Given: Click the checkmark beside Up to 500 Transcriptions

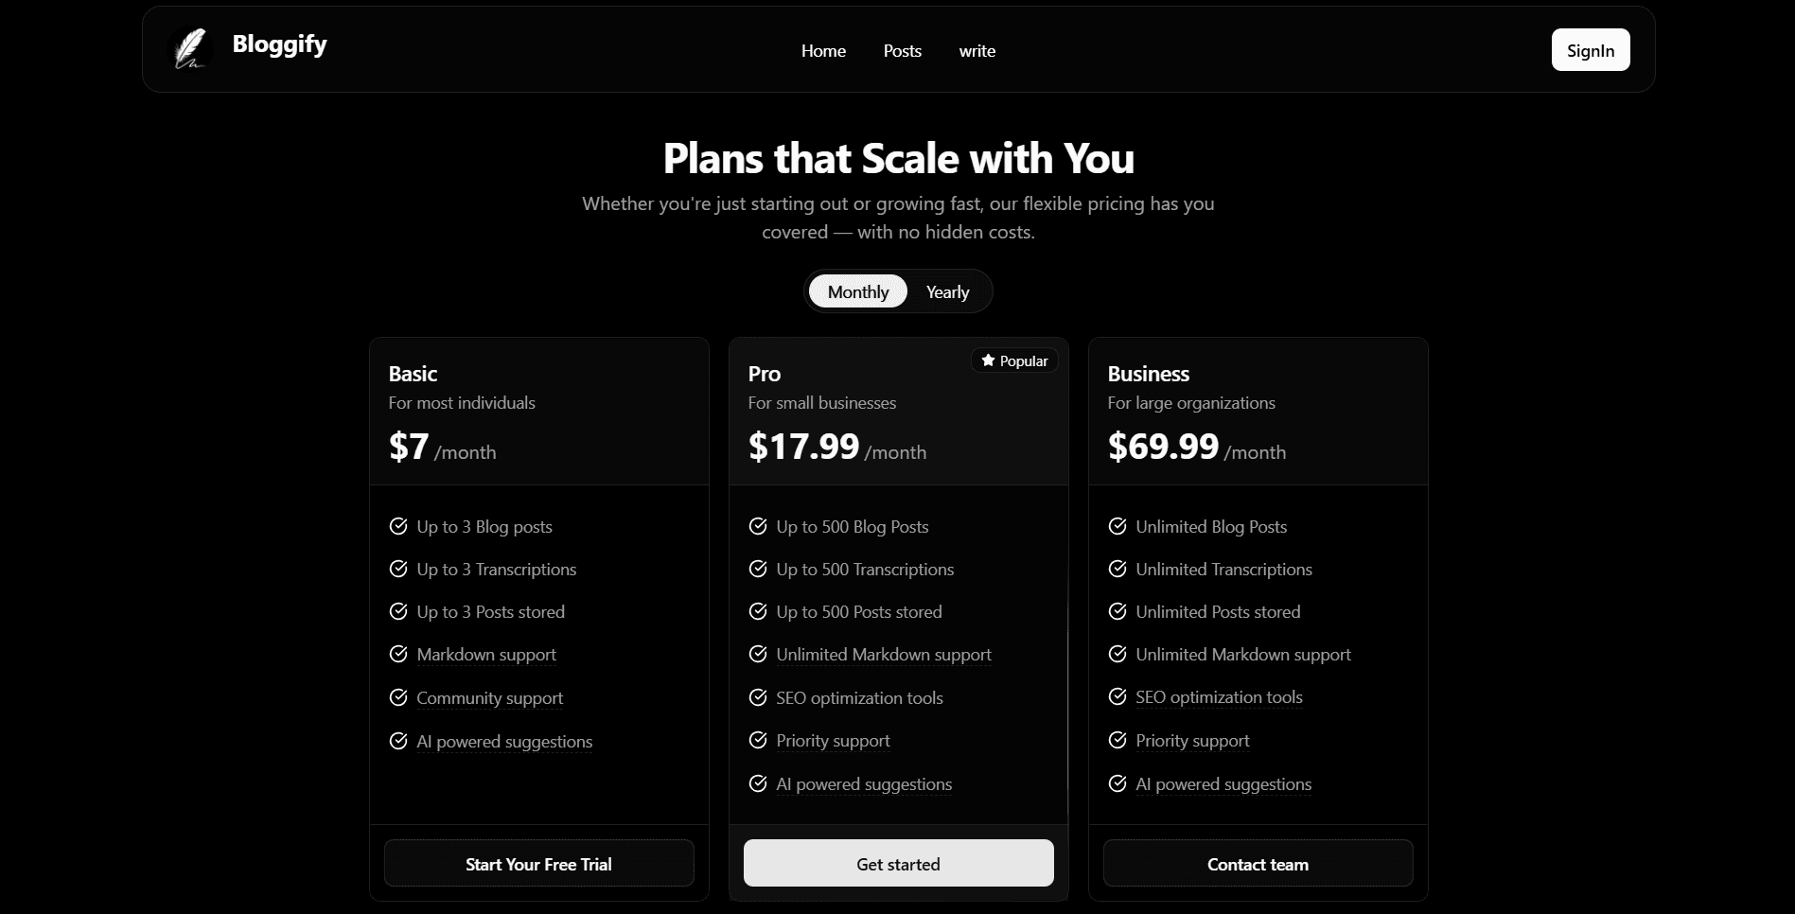Looking at the screenshot, I should click(758, 569).
